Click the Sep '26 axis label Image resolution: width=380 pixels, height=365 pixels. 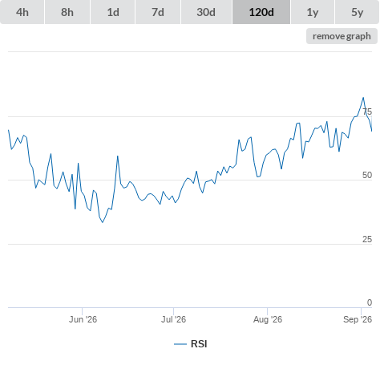pos(358,319)
